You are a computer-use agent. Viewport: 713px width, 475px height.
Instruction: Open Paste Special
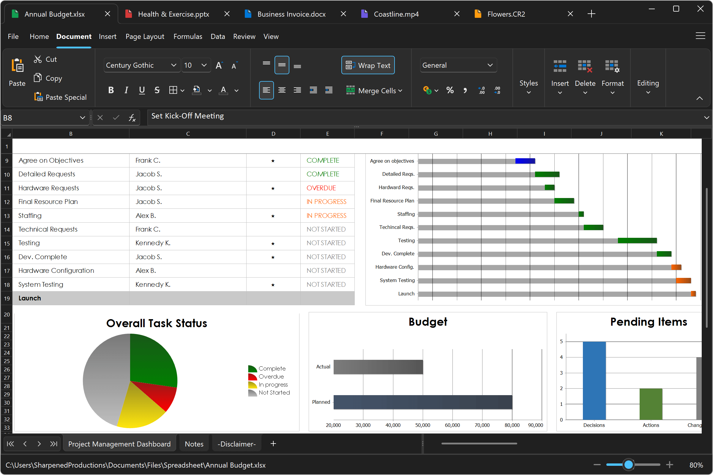pos(60,97)
